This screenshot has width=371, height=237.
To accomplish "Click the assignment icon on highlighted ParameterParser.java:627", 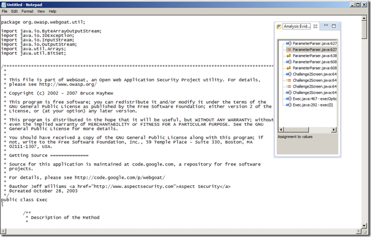I will click(x=289, y=50).
